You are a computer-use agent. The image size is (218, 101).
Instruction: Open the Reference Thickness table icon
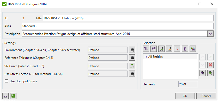click(132, 58)
